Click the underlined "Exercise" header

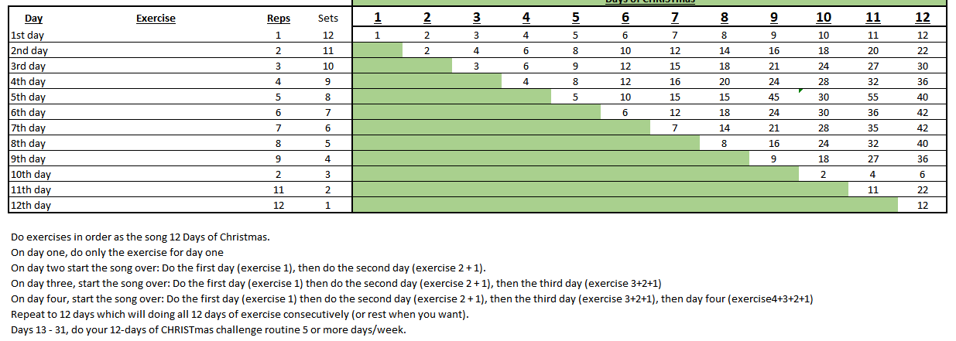[x=156, y=19]
